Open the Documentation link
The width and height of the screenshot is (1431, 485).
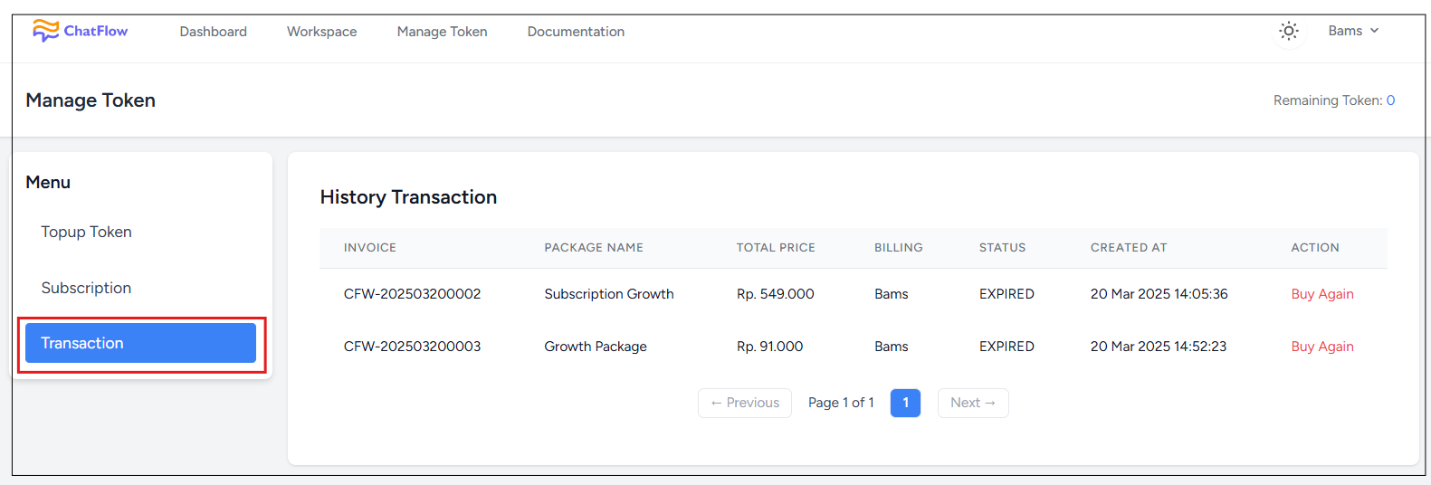(x=576, y=32)
